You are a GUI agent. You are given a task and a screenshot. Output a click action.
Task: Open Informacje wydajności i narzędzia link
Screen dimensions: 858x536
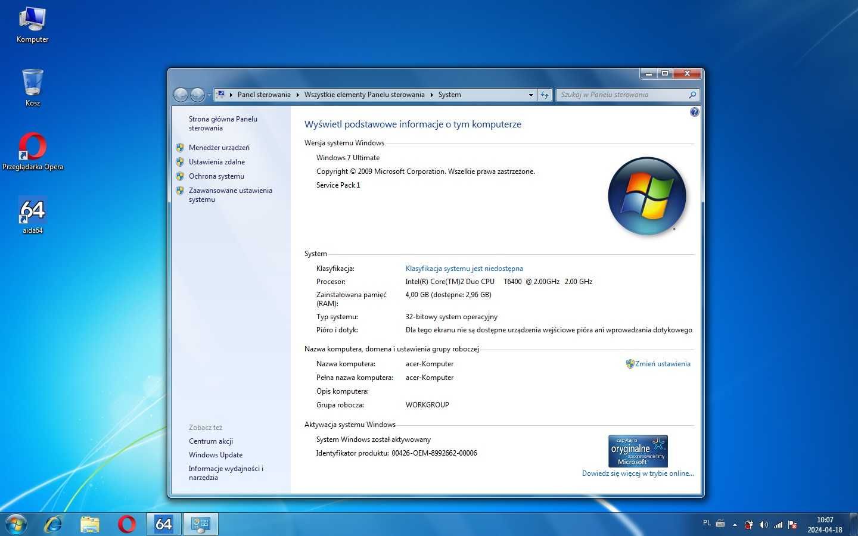(226, 473)
